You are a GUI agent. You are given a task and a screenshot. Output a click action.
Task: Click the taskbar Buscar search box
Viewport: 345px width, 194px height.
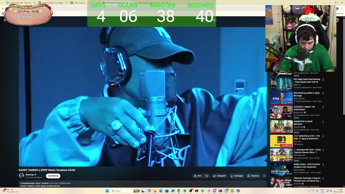(x=125, y=191)
